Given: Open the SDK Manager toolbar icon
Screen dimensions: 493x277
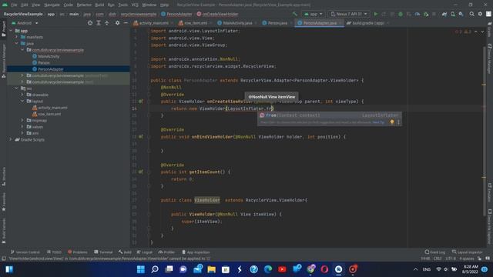Looking at the screenshot, I should (x=461, y=14).
